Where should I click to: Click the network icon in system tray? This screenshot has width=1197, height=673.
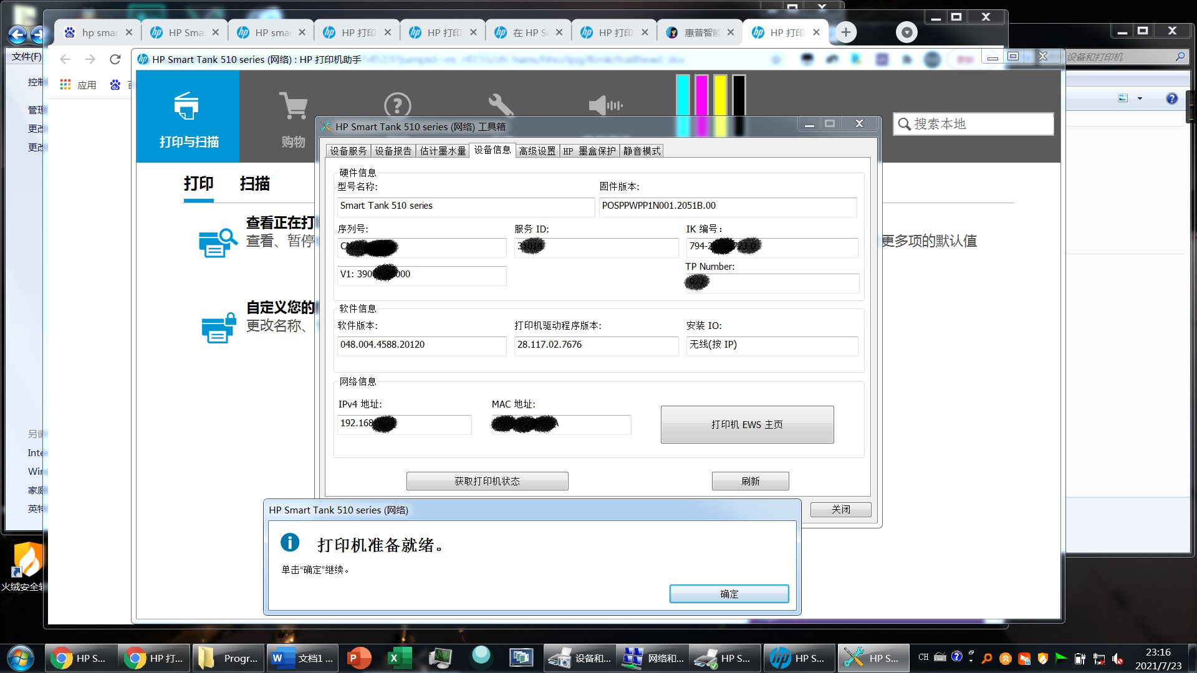1099,658
